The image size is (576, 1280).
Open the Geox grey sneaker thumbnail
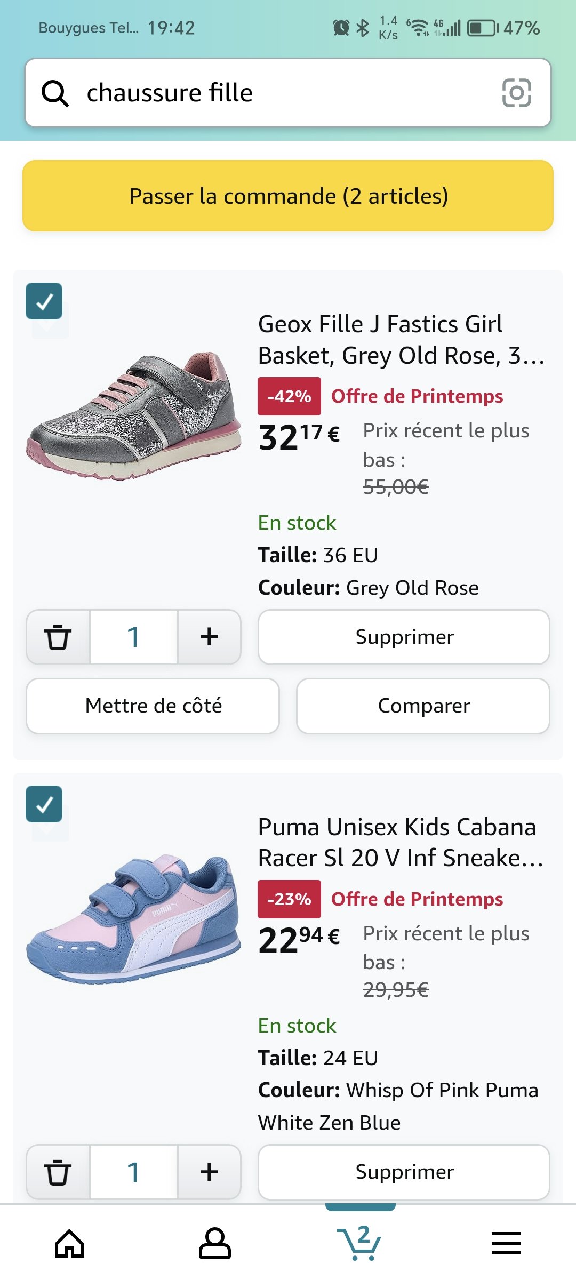click(x=133, y=416)
